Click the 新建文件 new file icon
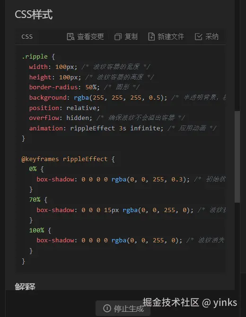Screen dimensions: 246x317 [151, 37]
